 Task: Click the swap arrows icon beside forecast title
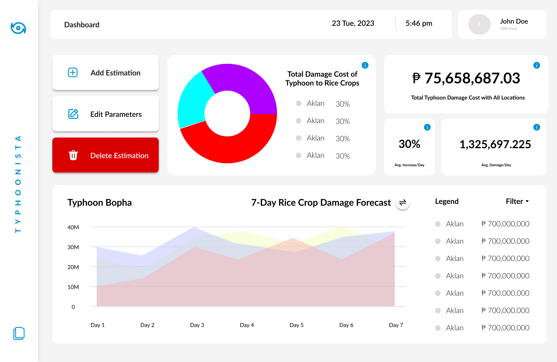403,202
